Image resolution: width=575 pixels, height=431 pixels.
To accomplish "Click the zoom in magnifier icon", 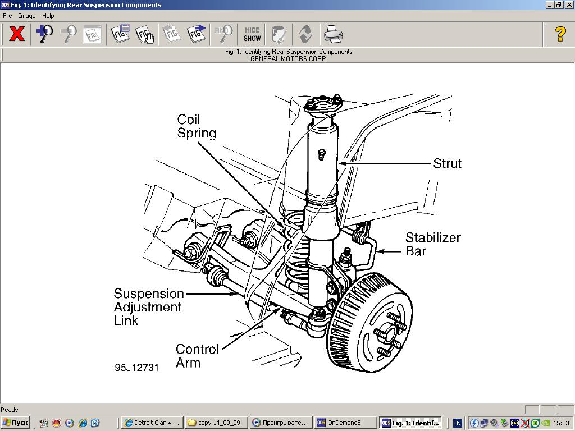I will (44, 34).
